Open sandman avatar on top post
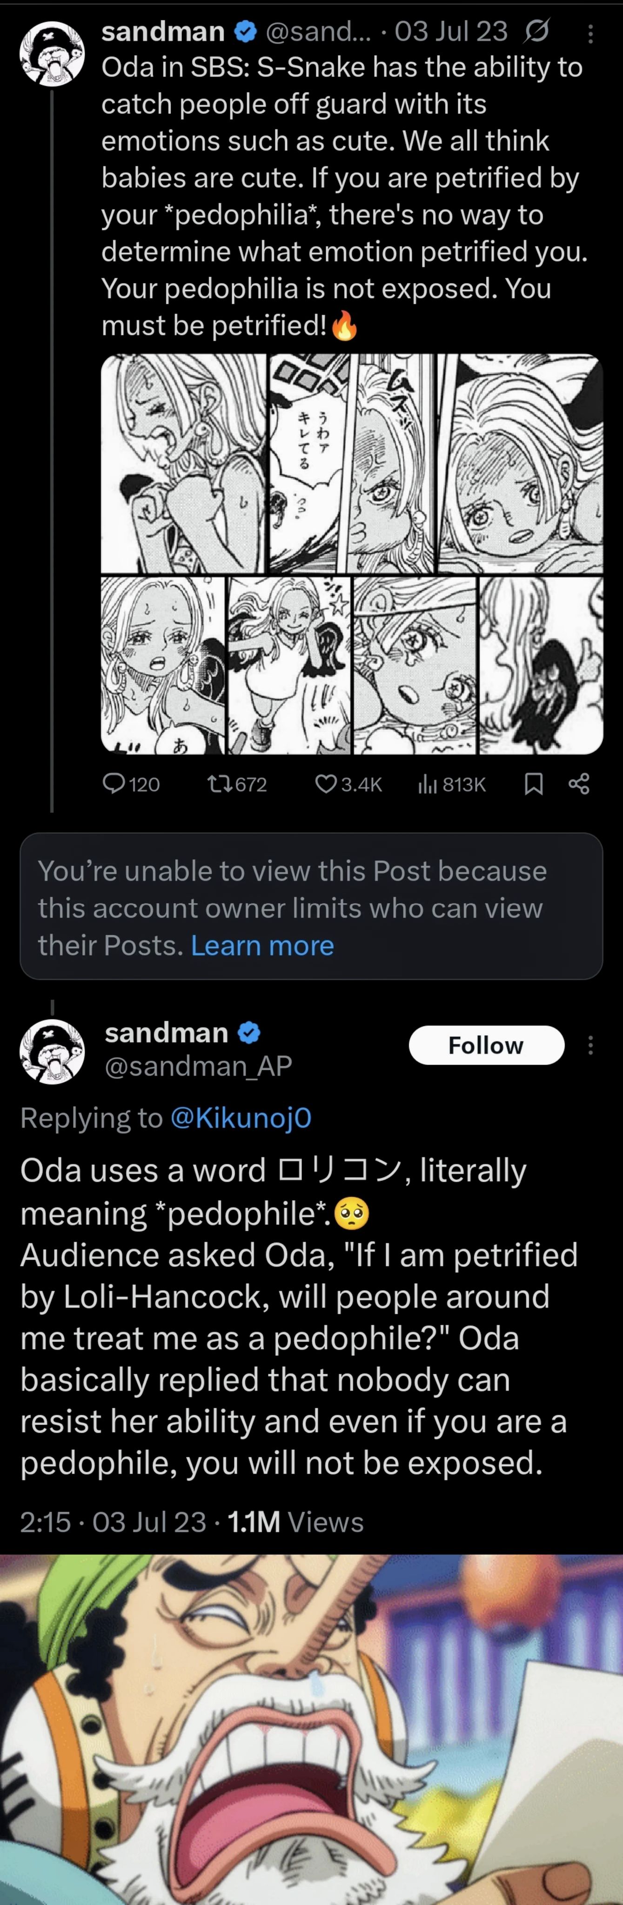Viewport: 623px width, 1905px height. tap(52, 54)
